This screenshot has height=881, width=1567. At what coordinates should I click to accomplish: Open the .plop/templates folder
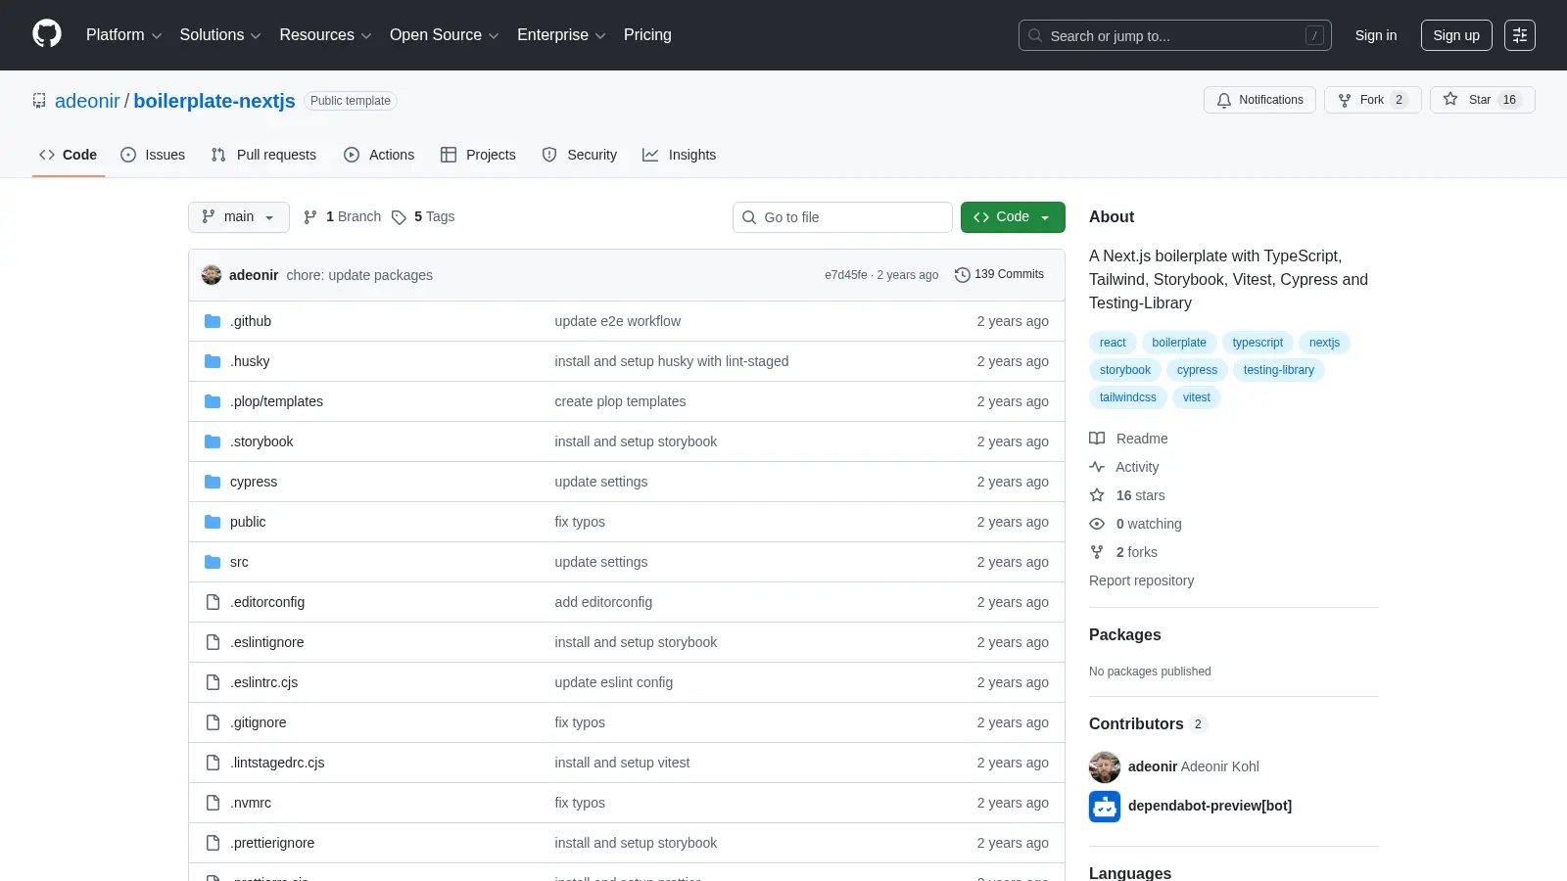[276, 401]
